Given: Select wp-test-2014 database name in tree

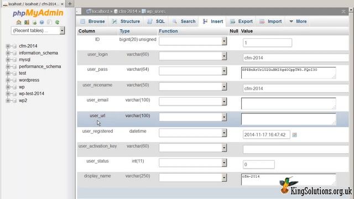Looking at the screenshot, I should tap(32, 93).
